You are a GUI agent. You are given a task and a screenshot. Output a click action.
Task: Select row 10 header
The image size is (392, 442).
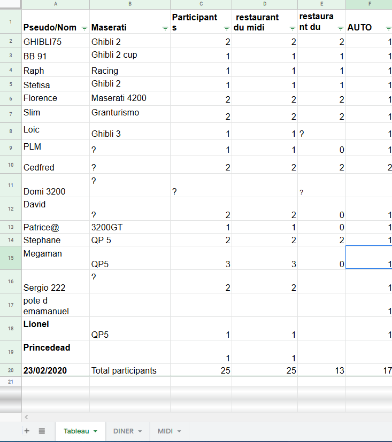tap(11, 165)
